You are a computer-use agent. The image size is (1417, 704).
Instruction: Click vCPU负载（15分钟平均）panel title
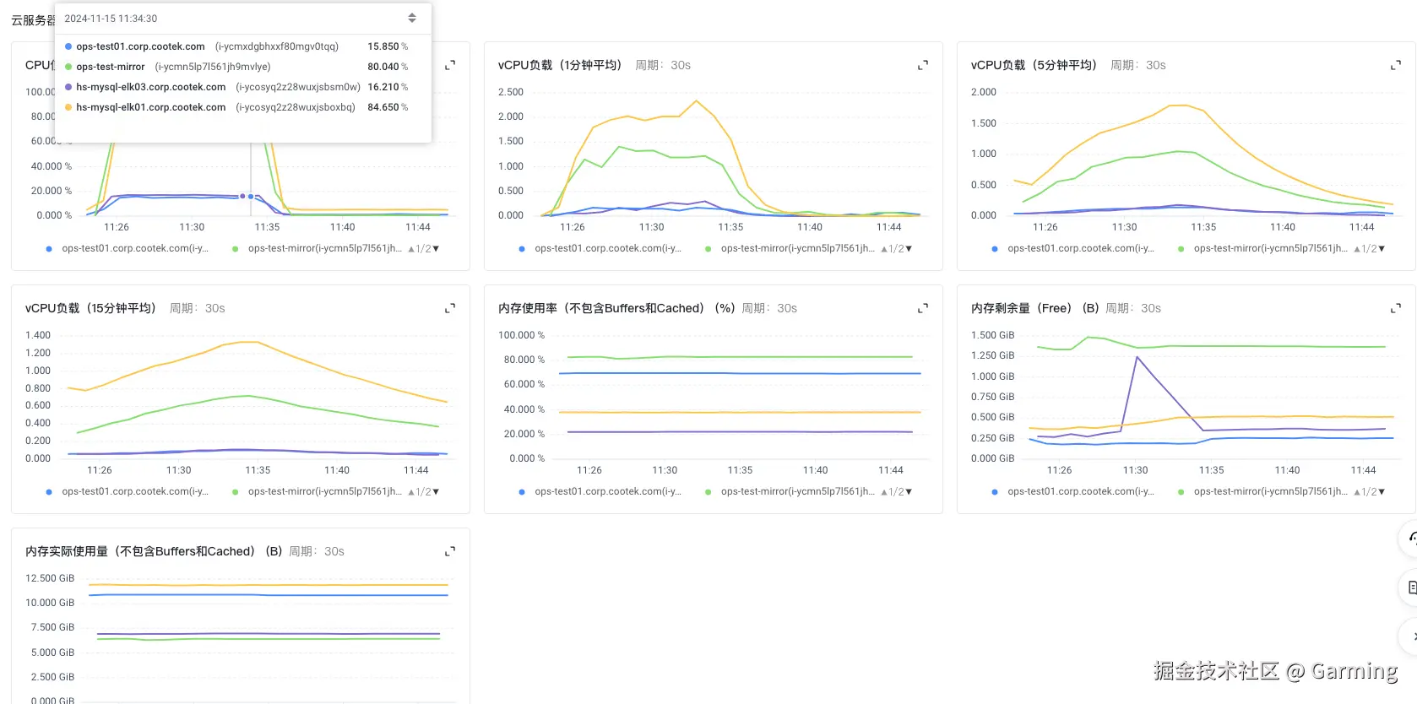(90, 308)
